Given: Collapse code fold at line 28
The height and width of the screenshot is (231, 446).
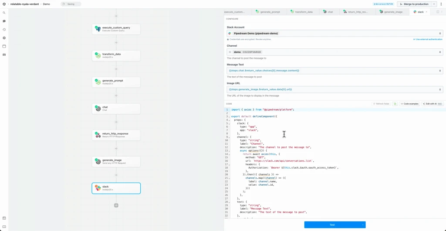Looking at the screenshot, I should point(229,202).
